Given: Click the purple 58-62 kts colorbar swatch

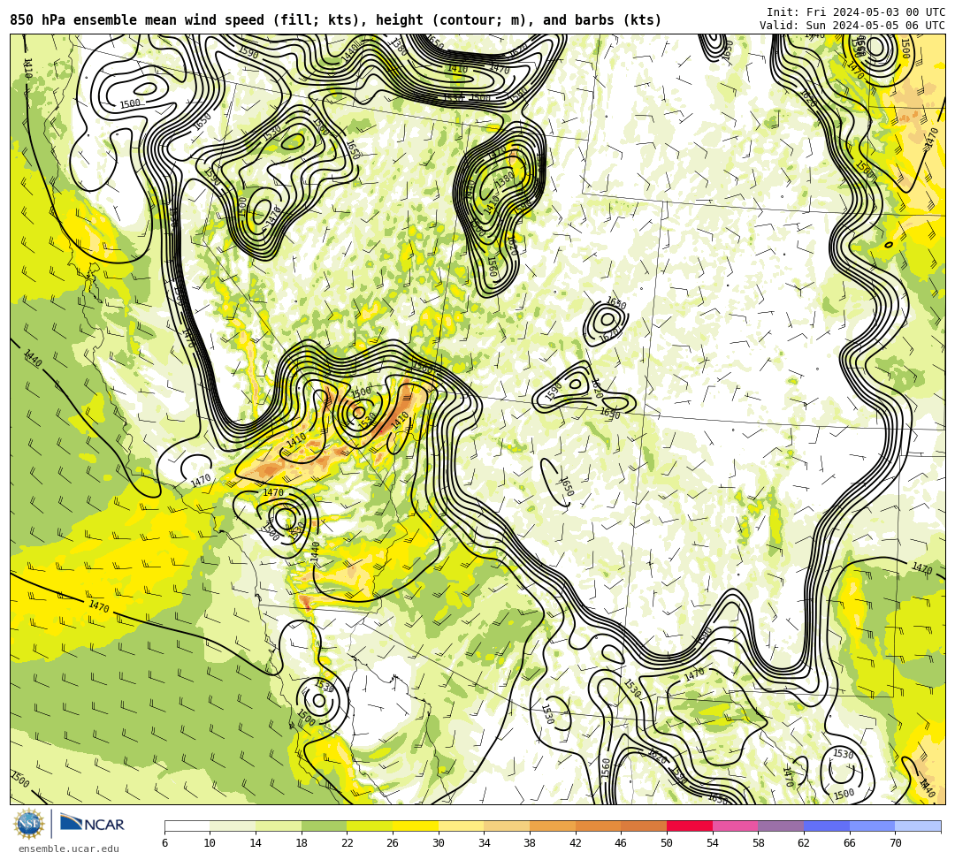Looking at the screenshot, I should (781, 826).
